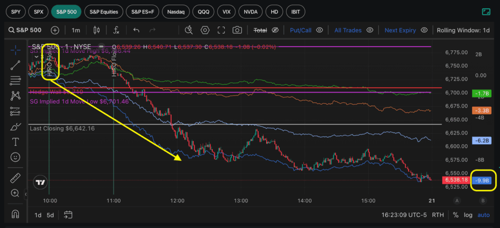
Task: Switch to the VIX tab
Action: tap(226, 11)
